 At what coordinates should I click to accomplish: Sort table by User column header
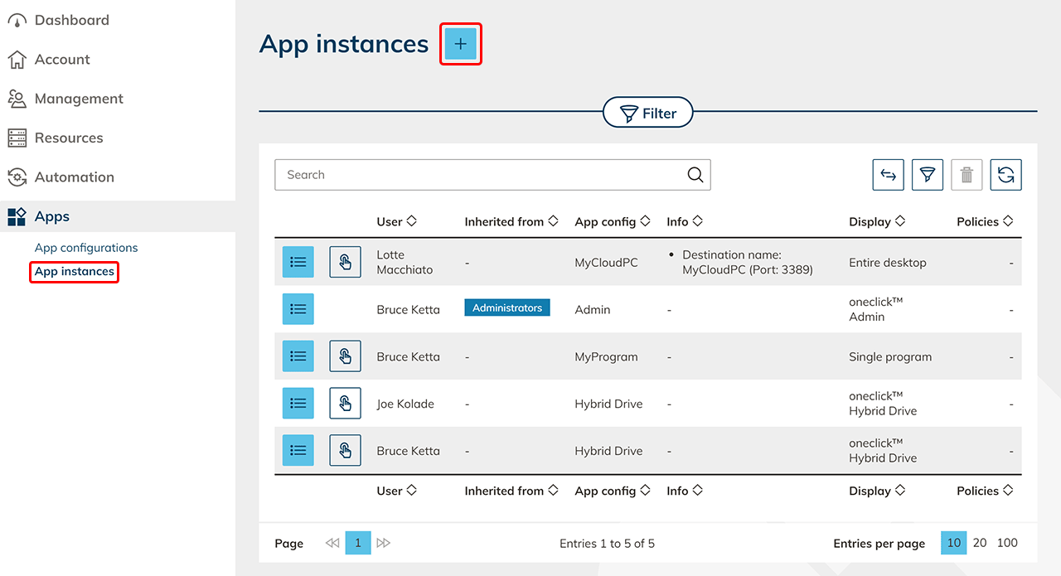point(396,222)
